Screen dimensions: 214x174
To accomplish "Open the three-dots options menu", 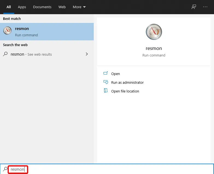I will tap(205, 7).
